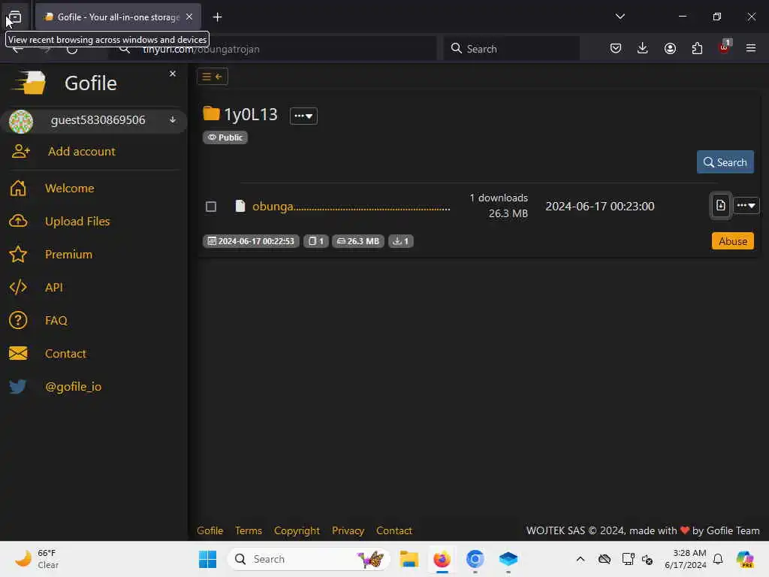Open Contact sidebar item
The image size is (769, 577).
65,353
